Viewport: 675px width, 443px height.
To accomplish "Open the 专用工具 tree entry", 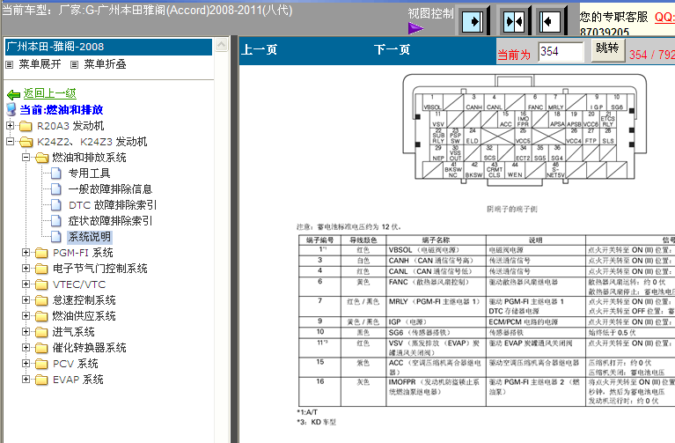I will (x=89, y=174).
